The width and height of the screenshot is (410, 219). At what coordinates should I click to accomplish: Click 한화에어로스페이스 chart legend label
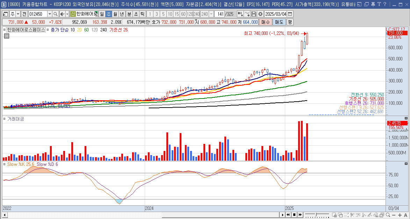pos(26,30)
